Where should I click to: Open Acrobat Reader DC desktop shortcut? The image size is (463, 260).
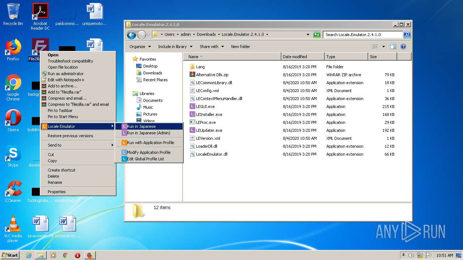[x=40, y=16]
